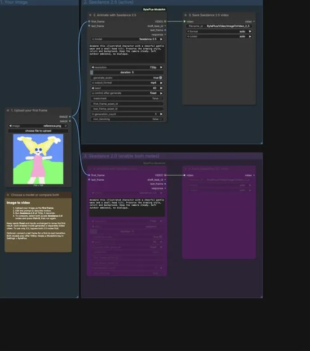This screenshot has height=351, width=310.
Task: Collapse the '1. Upload your first frame' node dot
Action: tap(8, 111)
